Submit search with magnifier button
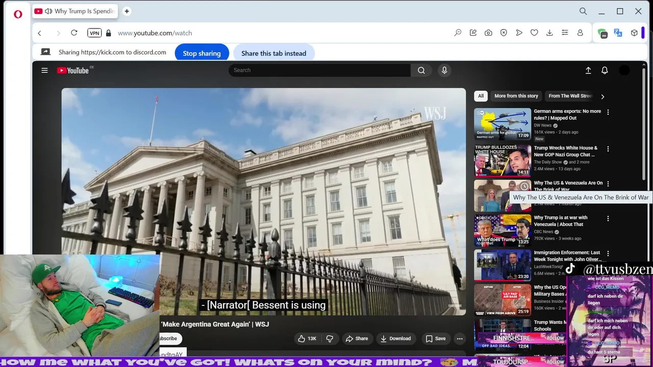Image resolution: width=653 pixels, height=367 pixels. (x=421, y=70)
